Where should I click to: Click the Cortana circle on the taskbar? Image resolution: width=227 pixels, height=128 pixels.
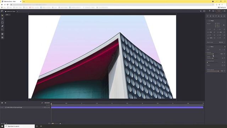coord(37,126)
